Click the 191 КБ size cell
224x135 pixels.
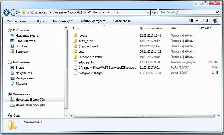coord(214,62)
